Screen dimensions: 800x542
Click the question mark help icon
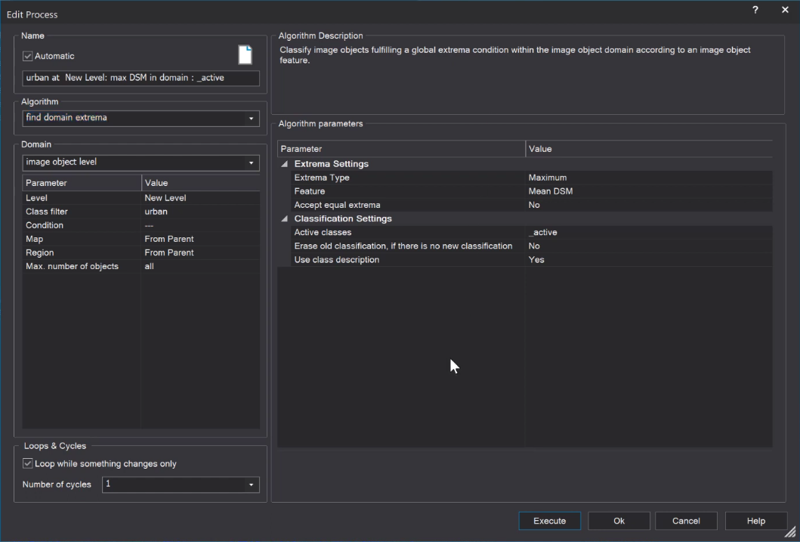[x=755, y=11]
